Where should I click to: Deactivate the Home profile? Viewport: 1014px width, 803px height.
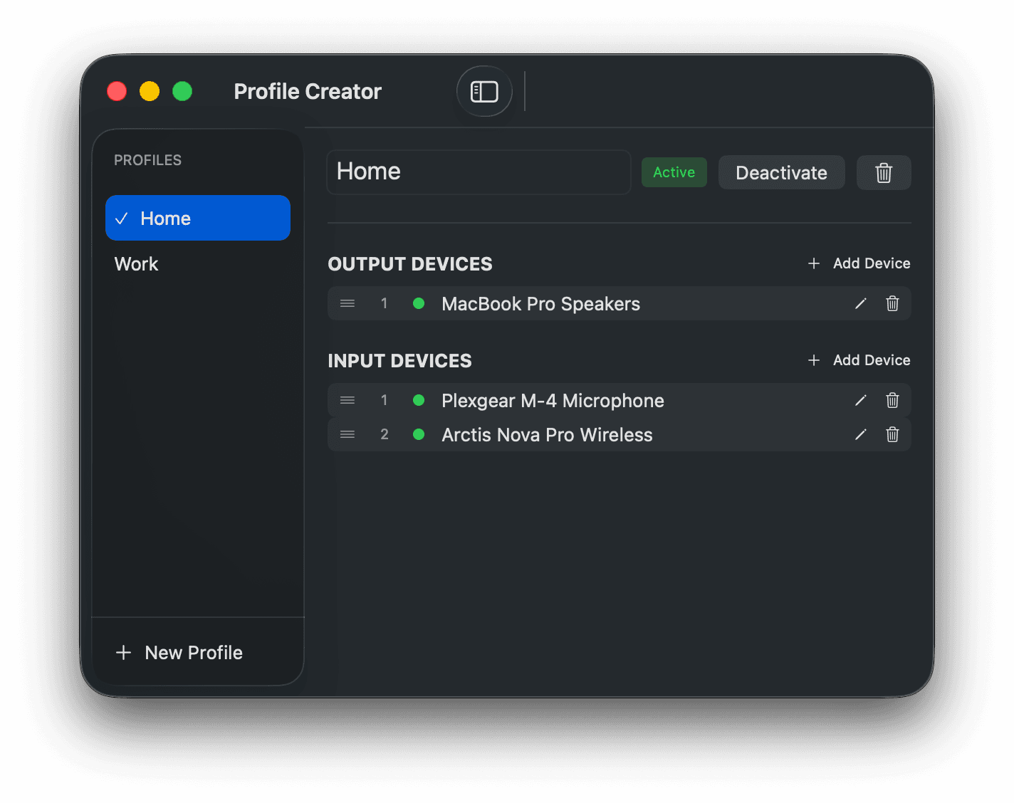(781, 173)
